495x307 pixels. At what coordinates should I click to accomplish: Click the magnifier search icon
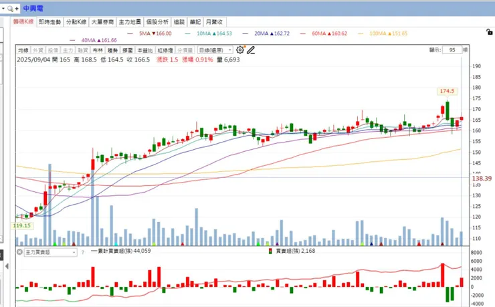(11, 9)
